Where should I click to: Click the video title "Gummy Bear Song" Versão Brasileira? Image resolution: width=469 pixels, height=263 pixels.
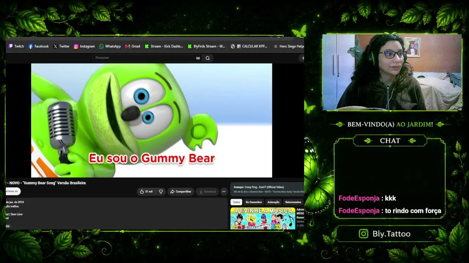(x=54, y=183)
